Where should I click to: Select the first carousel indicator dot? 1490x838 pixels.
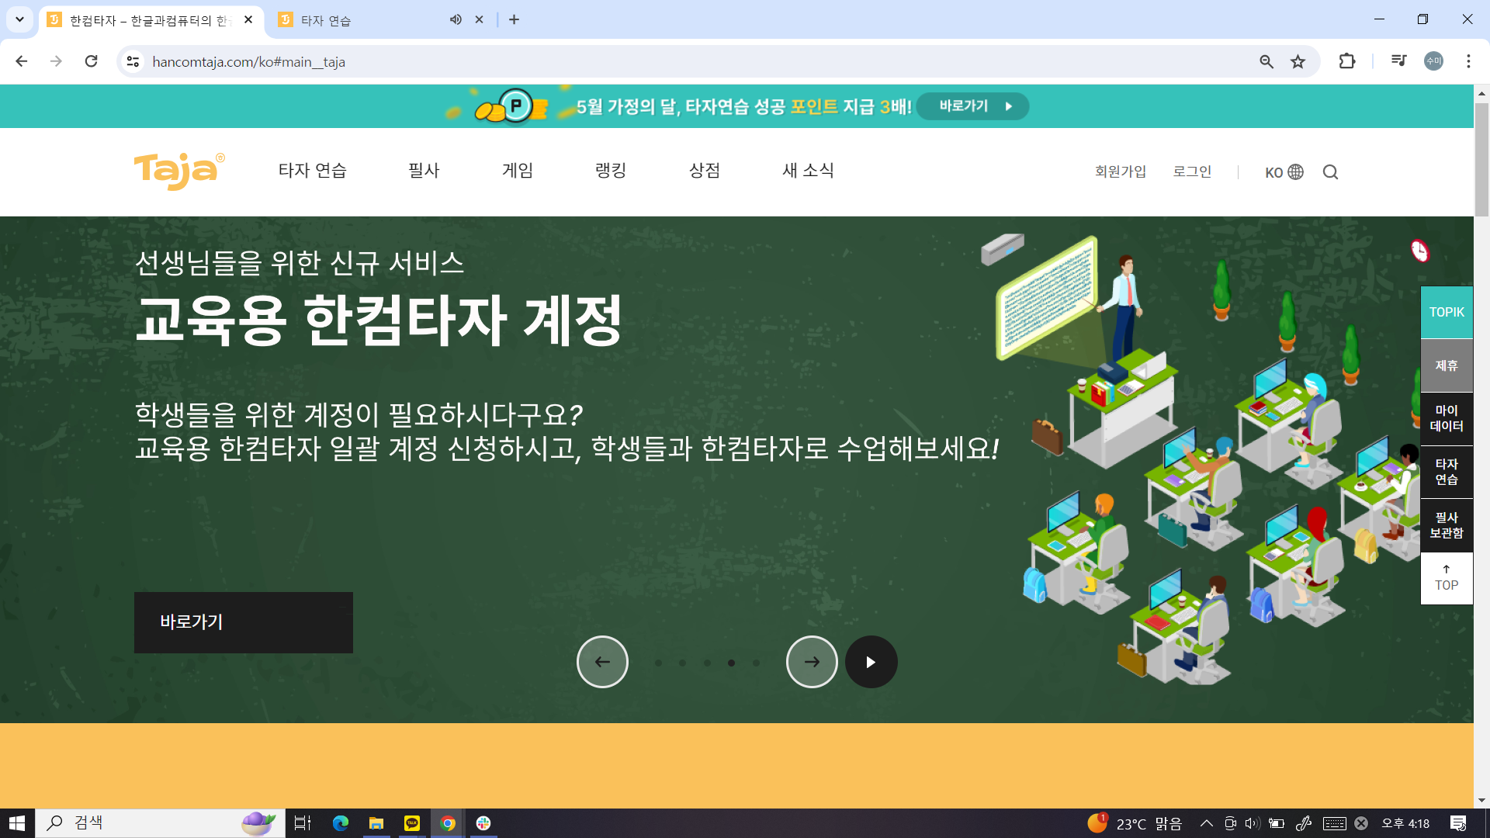pyautogui.click(x=658, y=663)
